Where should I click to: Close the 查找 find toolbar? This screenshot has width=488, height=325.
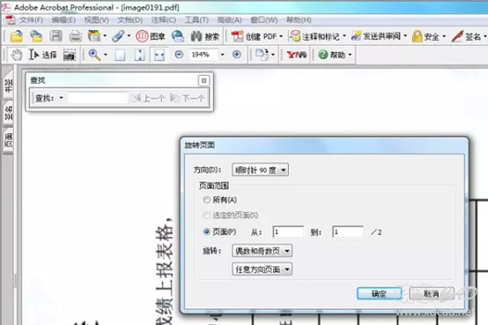pyautogui.click(x=203, y=81)
